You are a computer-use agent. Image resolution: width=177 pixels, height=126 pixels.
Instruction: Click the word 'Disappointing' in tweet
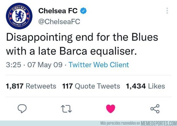click(39, 38)
